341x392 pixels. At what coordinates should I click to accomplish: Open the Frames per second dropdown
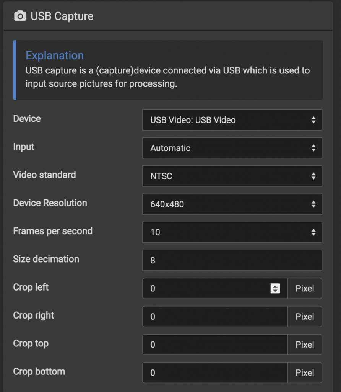[232, 232]
